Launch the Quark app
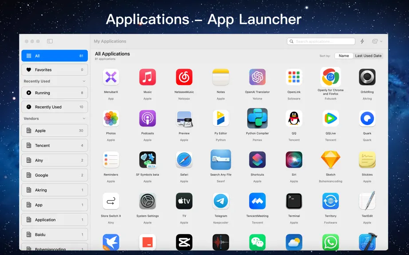Viewport: 409px width, 255px height. pyautogui.click(x=367, y=118)
